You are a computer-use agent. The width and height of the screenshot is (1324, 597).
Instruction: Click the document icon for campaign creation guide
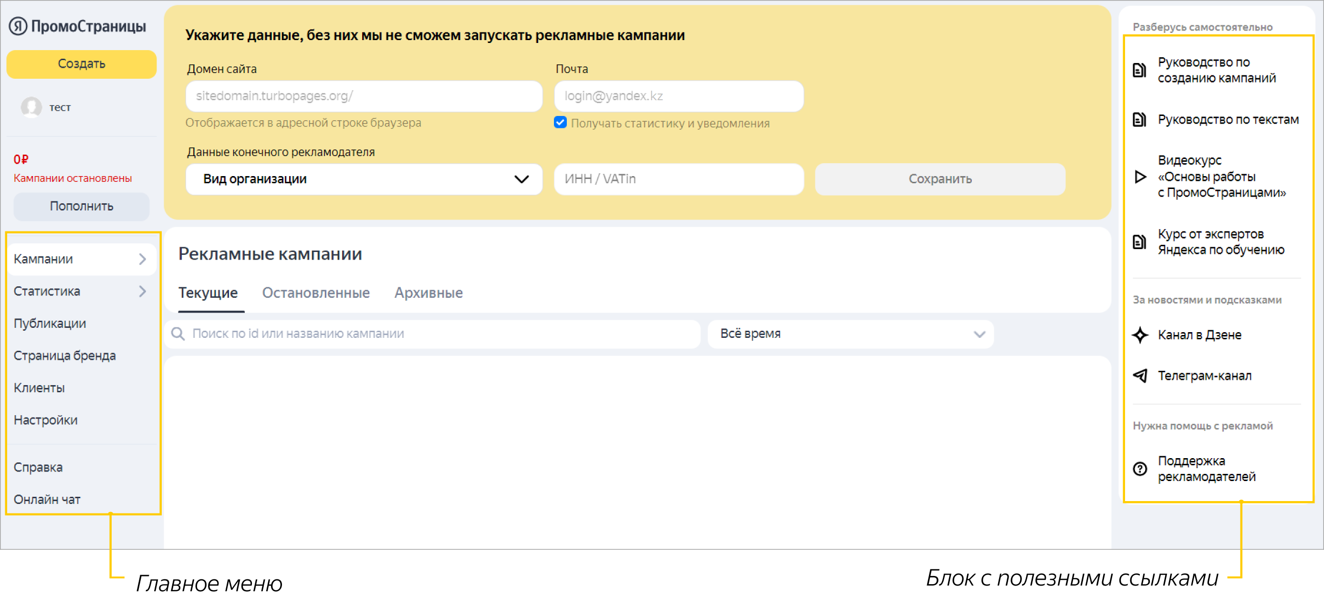coord(1139,70)
